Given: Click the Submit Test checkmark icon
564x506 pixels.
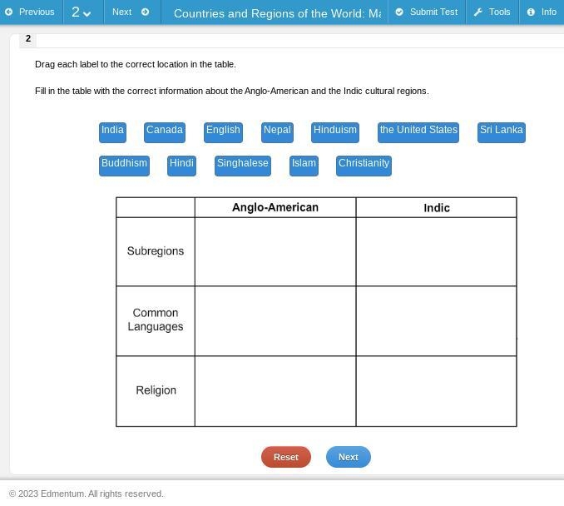Looking at the screenshot, I should 399,12.
